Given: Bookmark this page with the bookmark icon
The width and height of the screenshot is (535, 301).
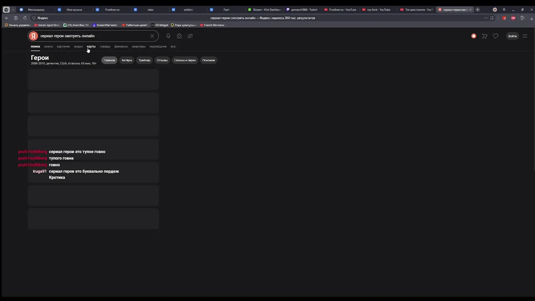Looking at the screenshot, I should 492,18.
